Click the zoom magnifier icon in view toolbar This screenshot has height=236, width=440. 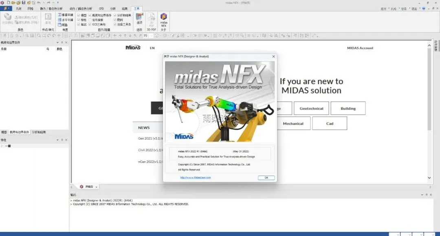coord(39,35)
